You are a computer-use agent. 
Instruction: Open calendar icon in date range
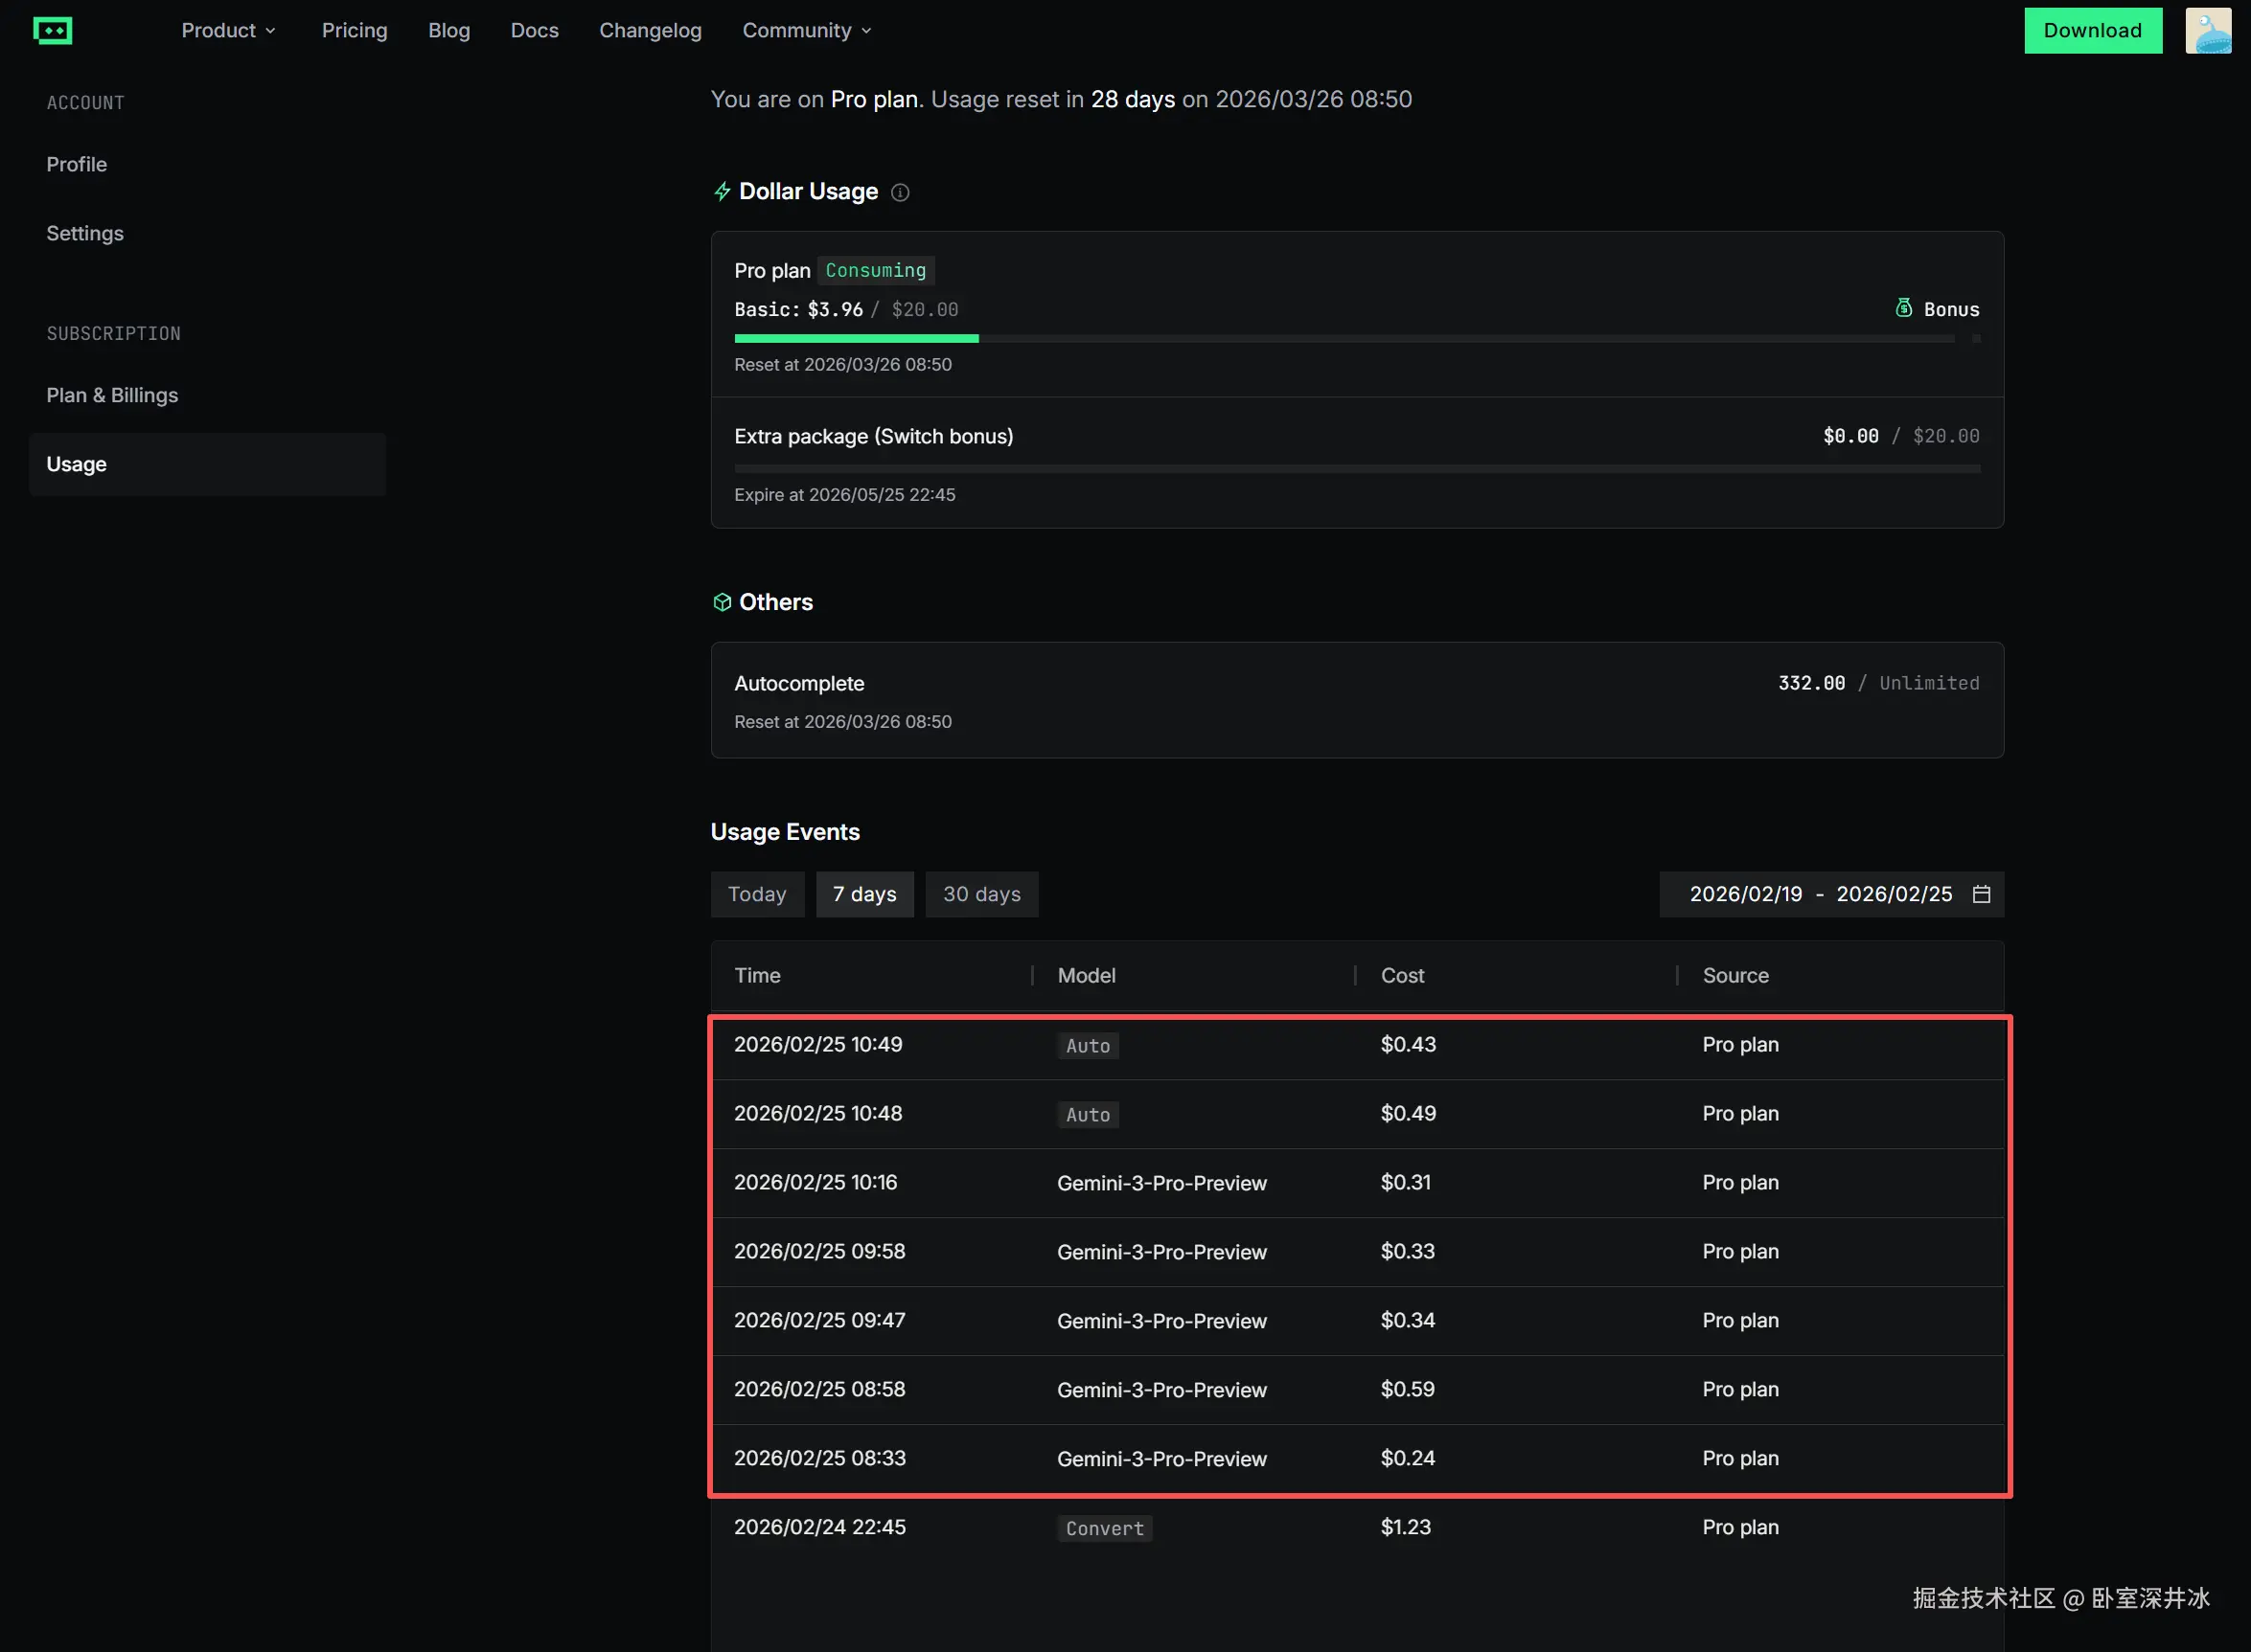tap(1981, 894)
